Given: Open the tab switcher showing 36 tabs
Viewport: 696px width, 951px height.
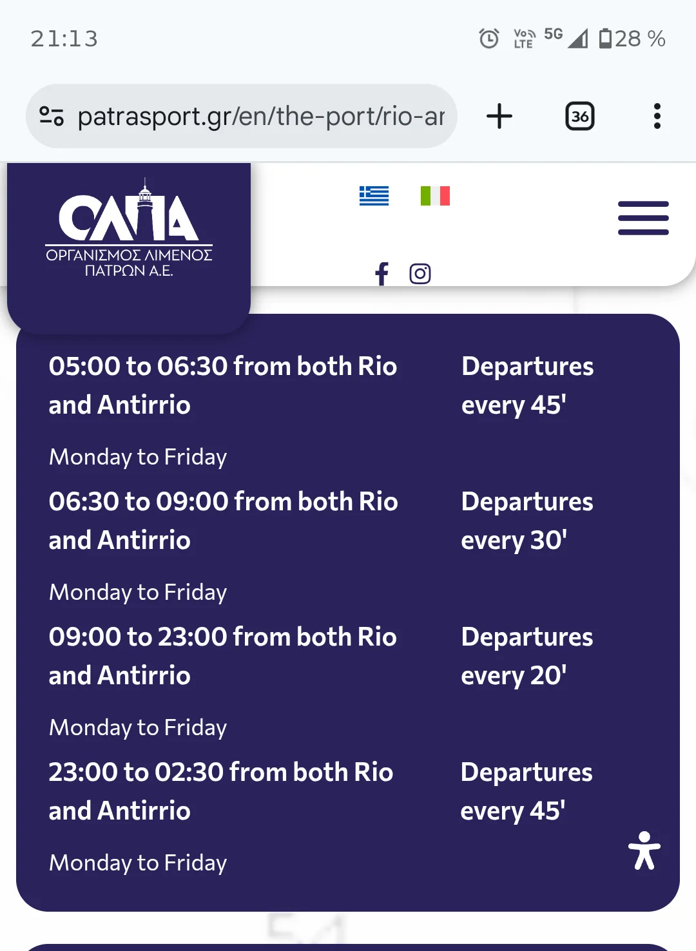Looking at the screenshot, I should coord(579,117).
